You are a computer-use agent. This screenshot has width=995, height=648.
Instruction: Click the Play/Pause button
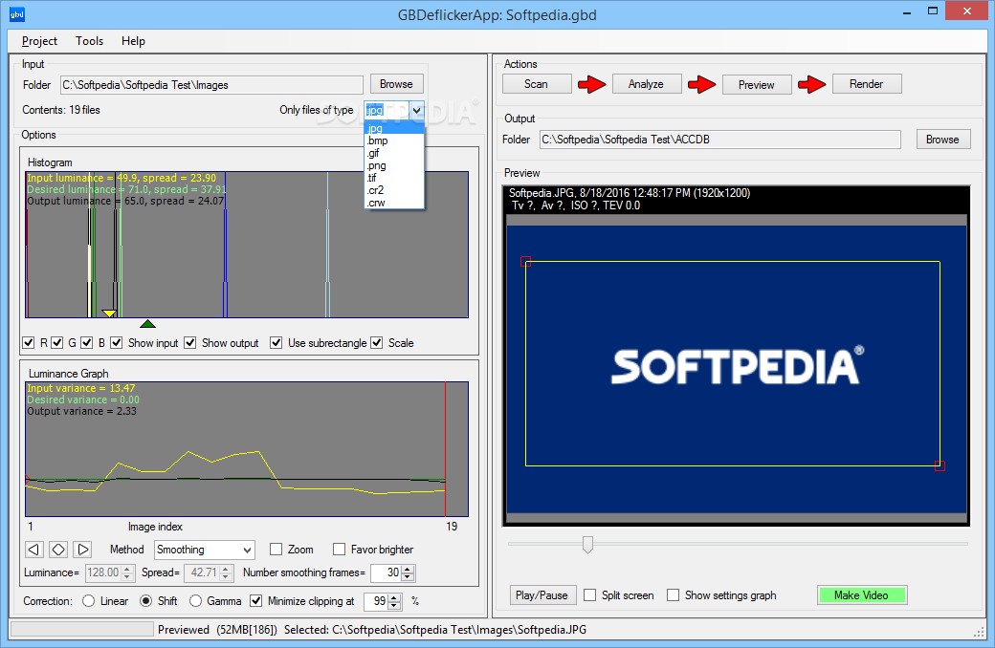[x=542, y=595]
